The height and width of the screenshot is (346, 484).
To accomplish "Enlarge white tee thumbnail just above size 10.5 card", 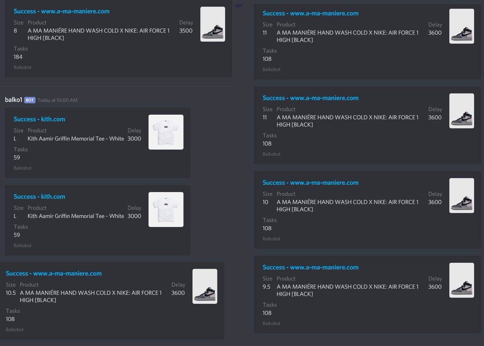I will coord(166,210).
